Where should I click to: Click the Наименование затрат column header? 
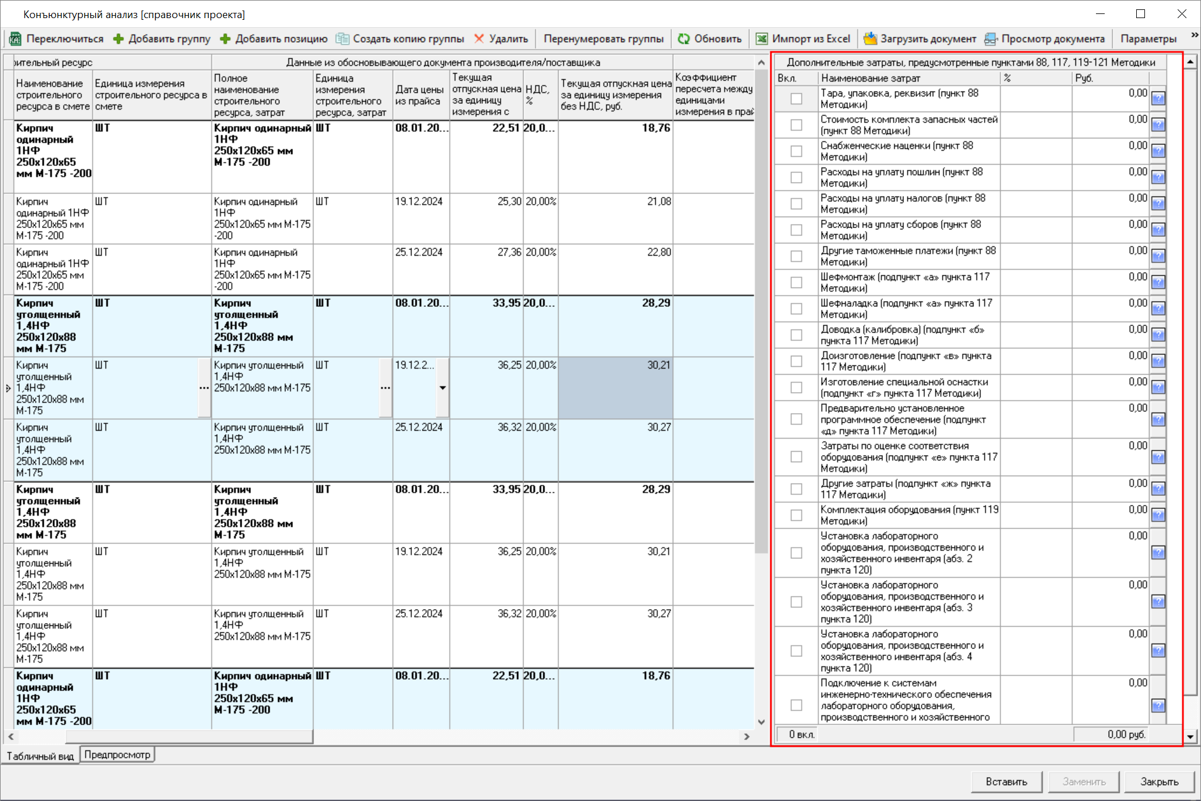pyautogui.click(x=909, y=78)
